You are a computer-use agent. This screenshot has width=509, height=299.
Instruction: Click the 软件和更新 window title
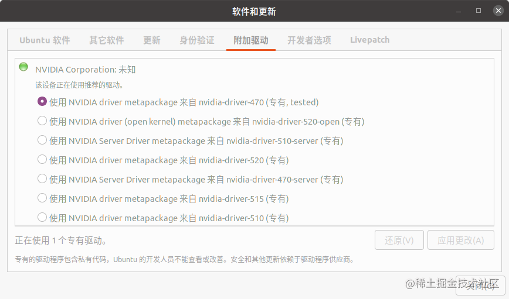254,12
